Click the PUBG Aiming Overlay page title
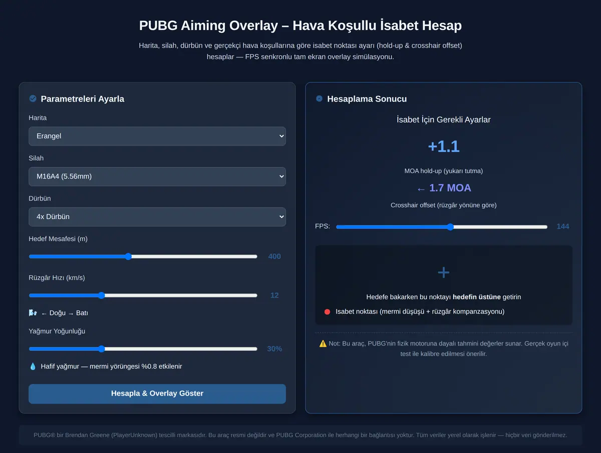601x453 pixels. pos(300,25)
